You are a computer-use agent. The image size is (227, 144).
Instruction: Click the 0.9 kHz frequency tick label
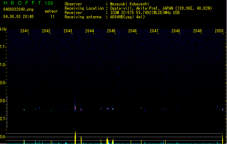point(3,83)
